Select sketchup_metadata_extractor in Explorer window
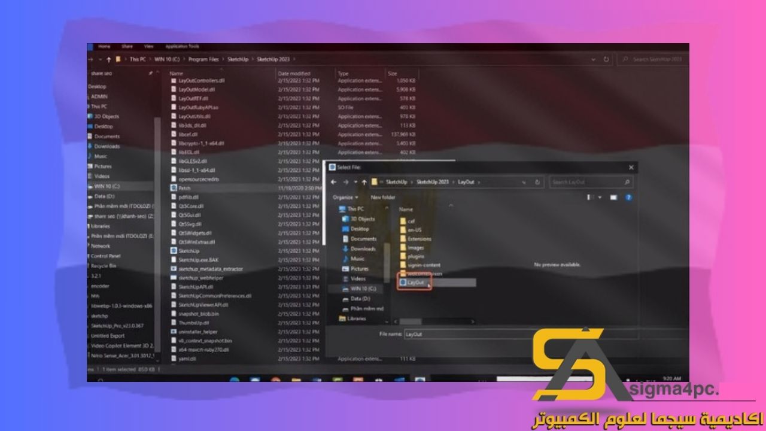This screenshot has width=766, height=431. coord(206,269)
